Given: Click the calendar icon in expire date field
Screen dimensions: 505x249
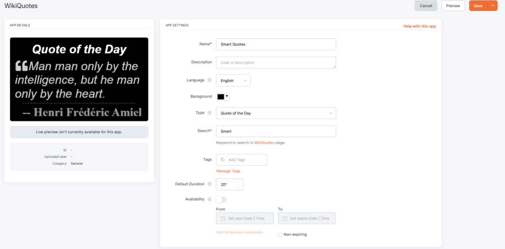Looking at the screenshot, I should [x=285, y=218].
